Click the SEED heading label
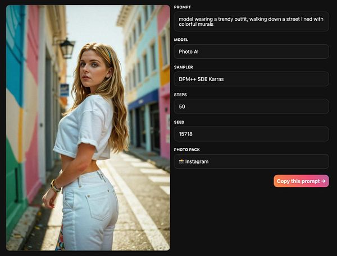Viewport: 337px width, 256px height. coord(179,122)
